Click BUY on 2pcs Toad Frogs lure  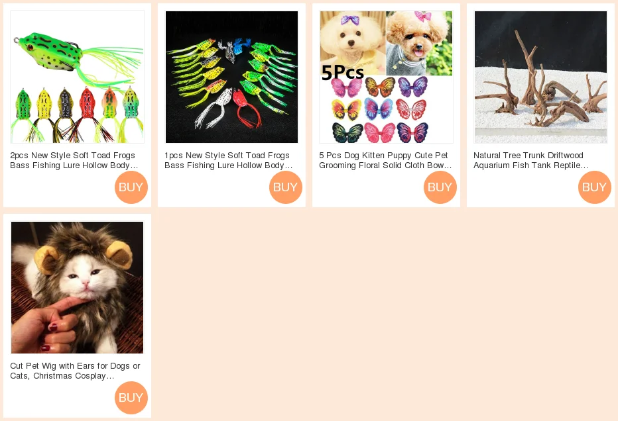pyautogui.click(x=131, y=187)
